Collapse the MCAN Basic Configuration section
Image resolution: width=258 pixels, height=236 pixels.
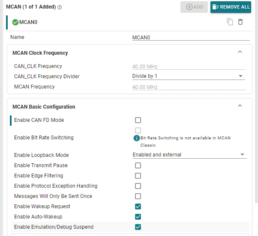coord(240,106)
